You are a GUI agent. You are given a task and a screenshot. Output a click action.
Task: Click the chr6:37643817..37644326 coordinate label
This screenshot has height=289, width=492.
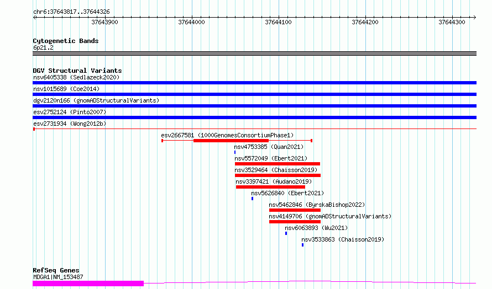point(71,12)
